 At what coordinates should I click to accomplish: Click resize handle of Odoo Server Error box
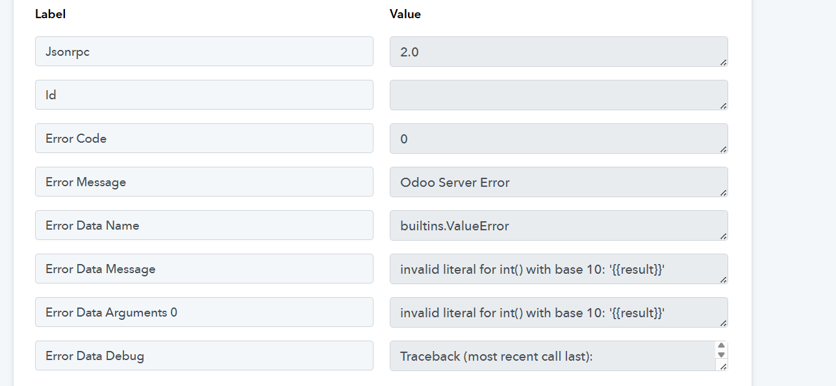(x=724, y=193)
